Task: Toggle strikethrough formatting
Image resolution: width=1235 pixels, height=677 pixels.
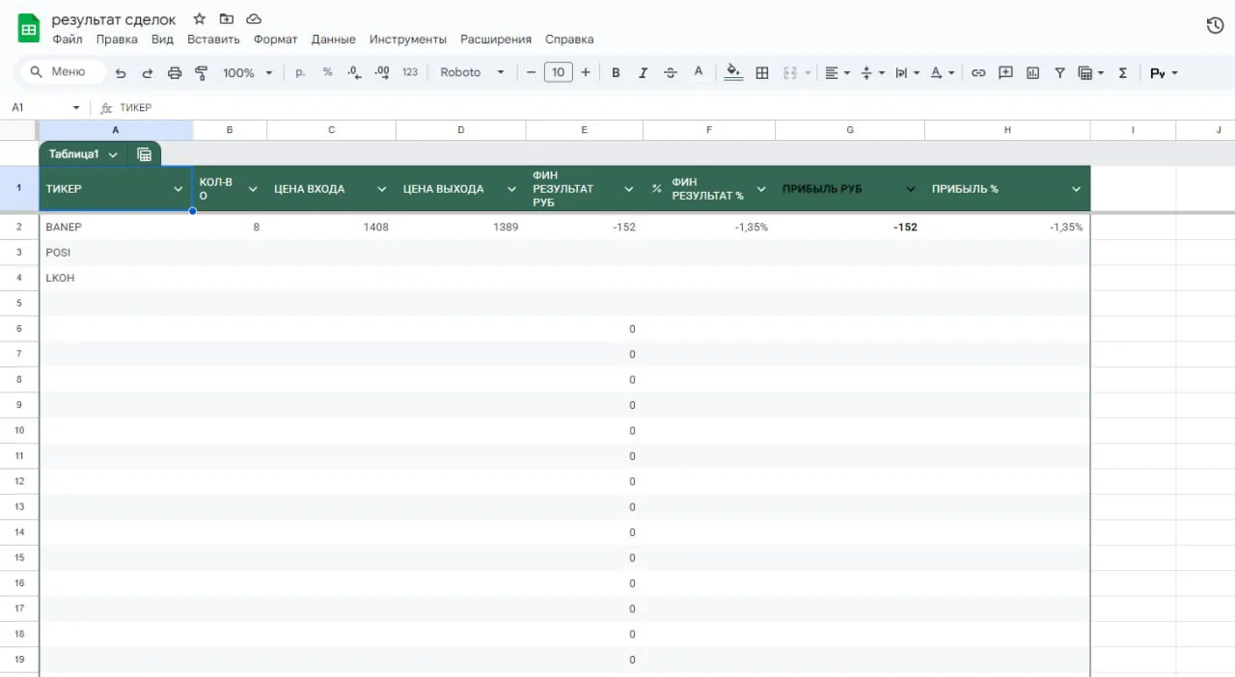Action: pyautogui.click(x=672, y=72)
